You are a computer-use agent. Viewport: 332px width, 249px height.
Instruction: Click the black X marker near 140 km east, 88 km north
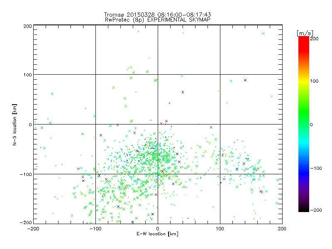(245, 80)
